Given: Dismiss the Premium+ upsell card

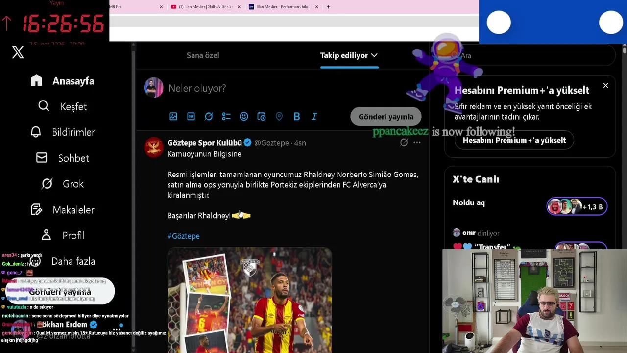Looking at the screenshot, I should coord(605,86).
